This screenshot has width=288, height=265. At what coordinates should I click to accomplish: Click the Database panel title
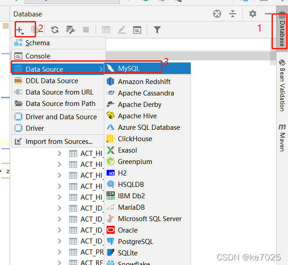coord(28,14)
